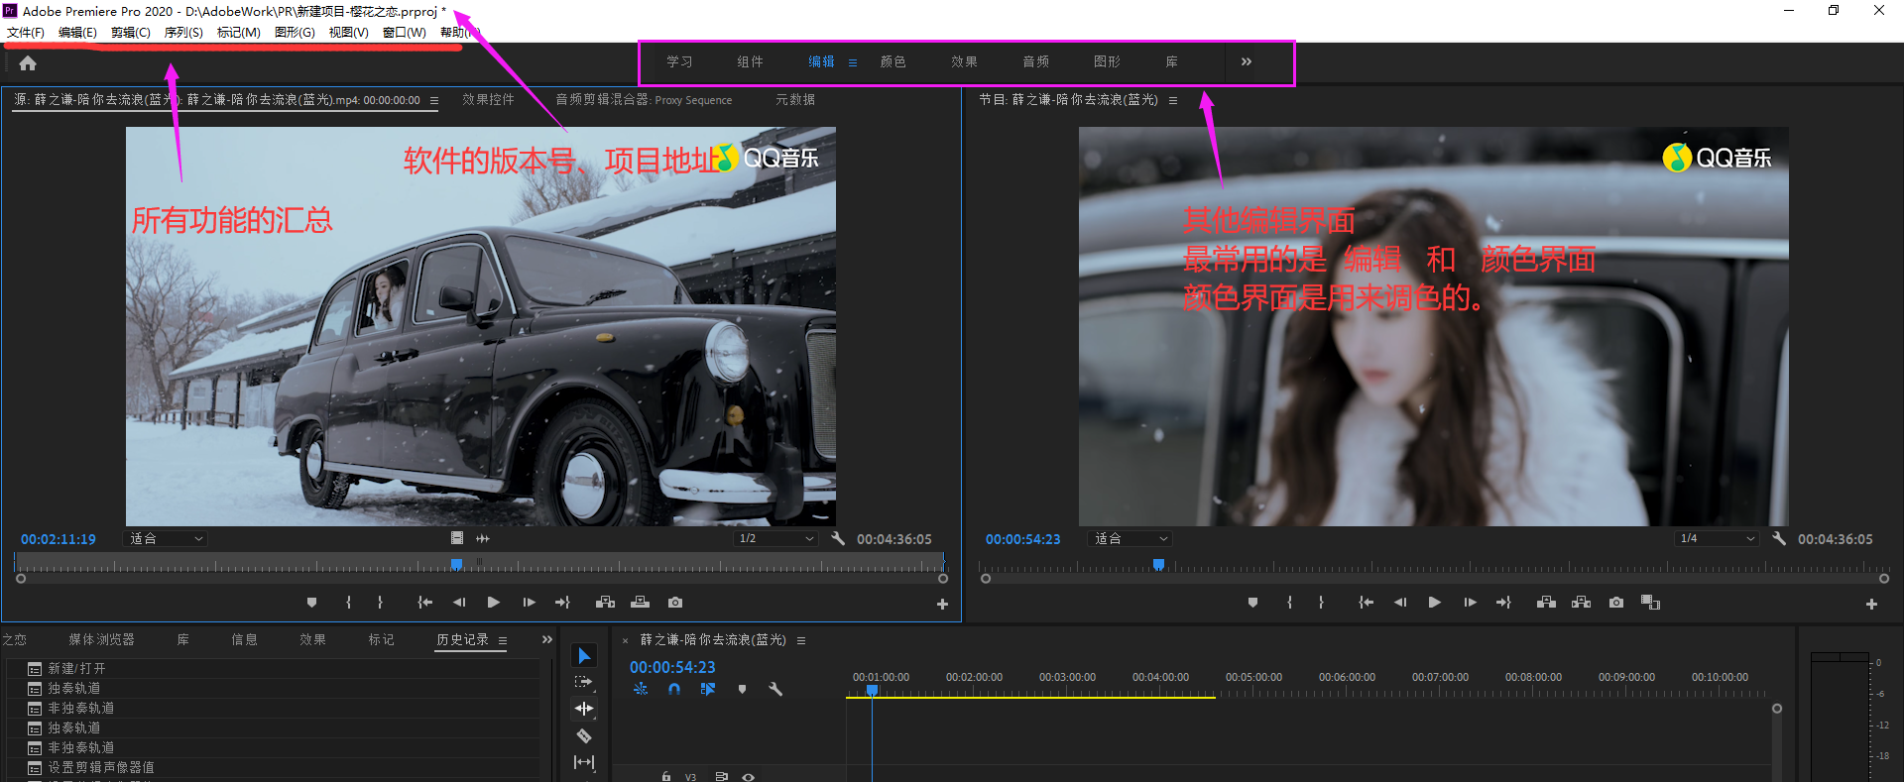Open Program monitor settings wrench

point(1779,538)
